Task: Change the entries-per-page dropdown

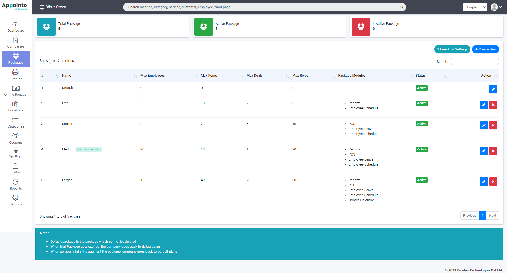Action: point(55,61)
